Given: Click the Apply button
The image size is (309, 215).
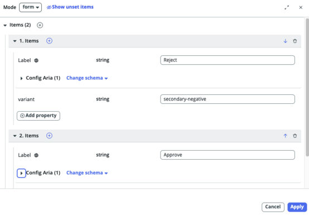Looking at the screenshot, I should click(297, 207).
